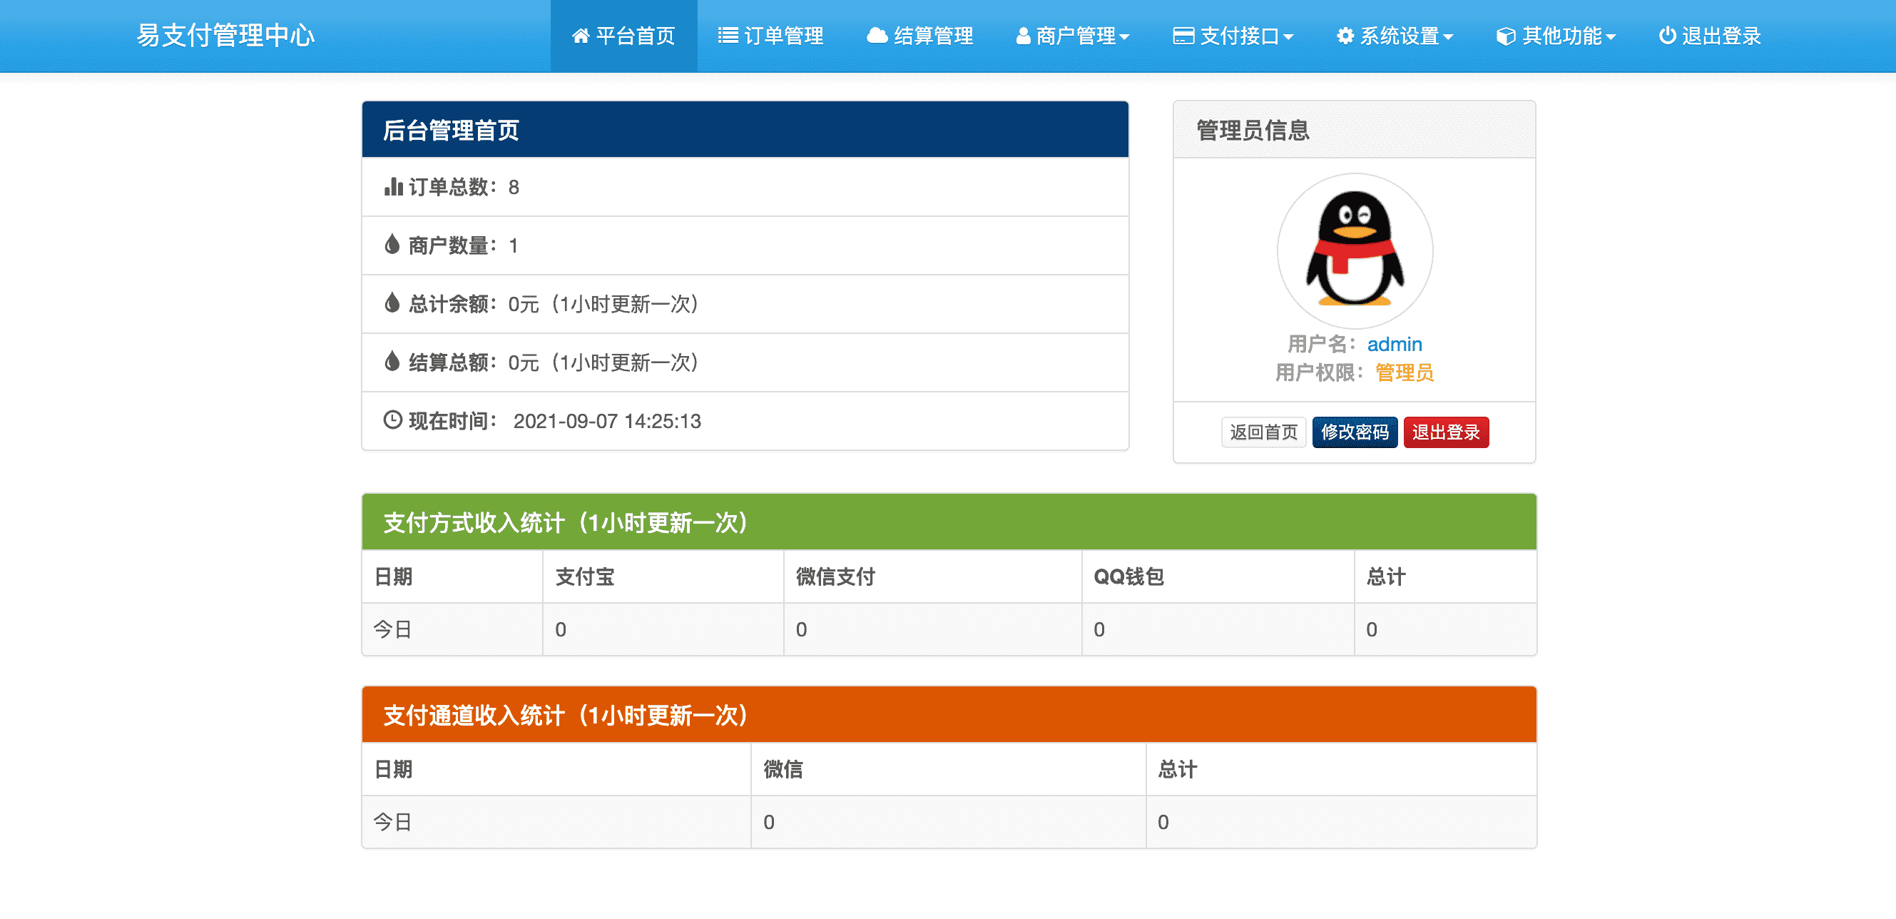Open the 平台首页 nav tab
This screenshot has width=1896, height=919.
pos(623,36)
